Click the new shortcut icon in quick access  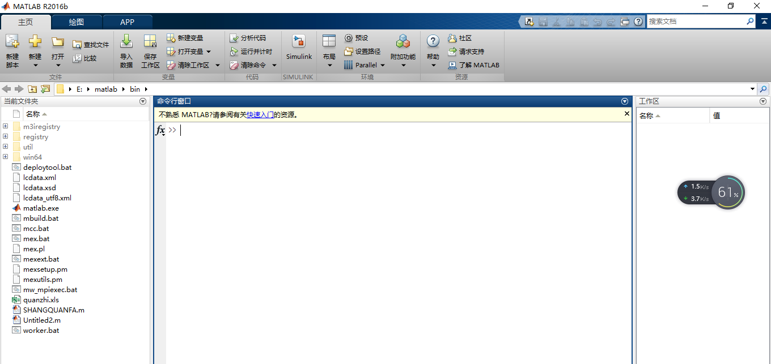[529, 22]
